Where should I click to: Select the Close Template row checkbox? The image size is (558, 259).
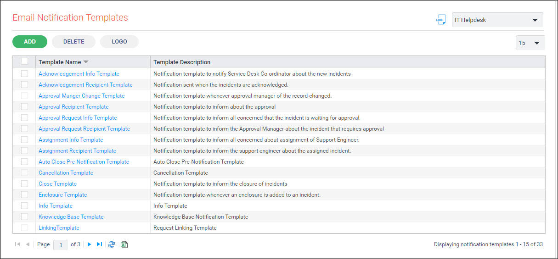pos(25,183)
